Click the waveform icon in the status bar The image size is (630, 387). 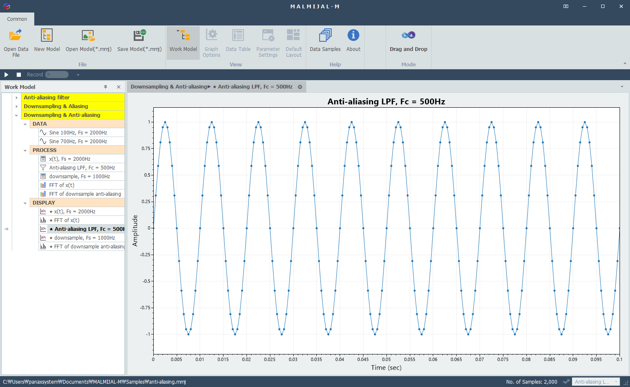point(566,382)
